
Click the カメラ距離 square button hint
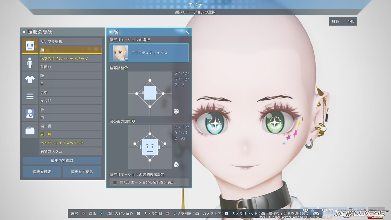click(x=157, y=214)
